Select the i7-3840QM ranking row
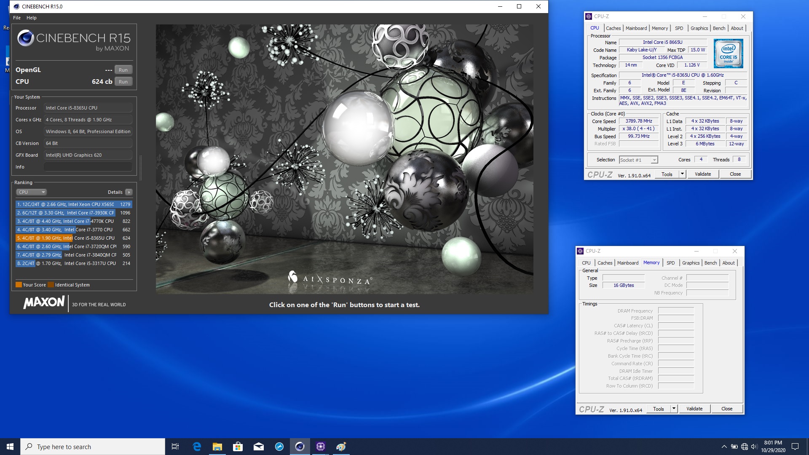 tap(74, 255)
